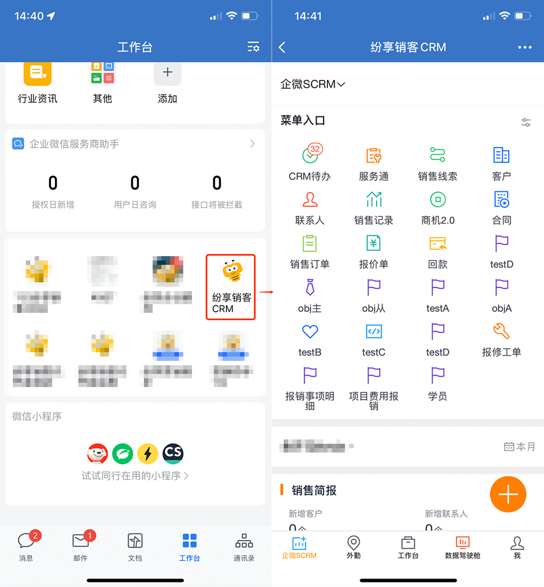
Task: Tap orange floating plus button
Action: tap(508, 494)
